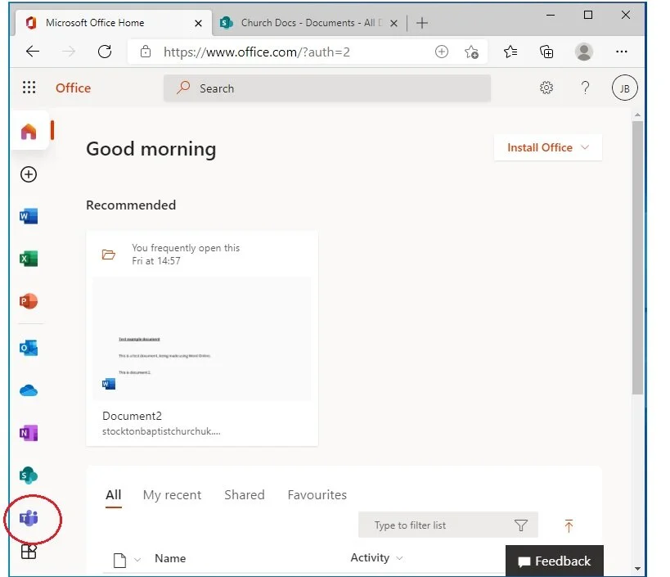
Task: Click the upload arrow icon
Action: (569, 525)
